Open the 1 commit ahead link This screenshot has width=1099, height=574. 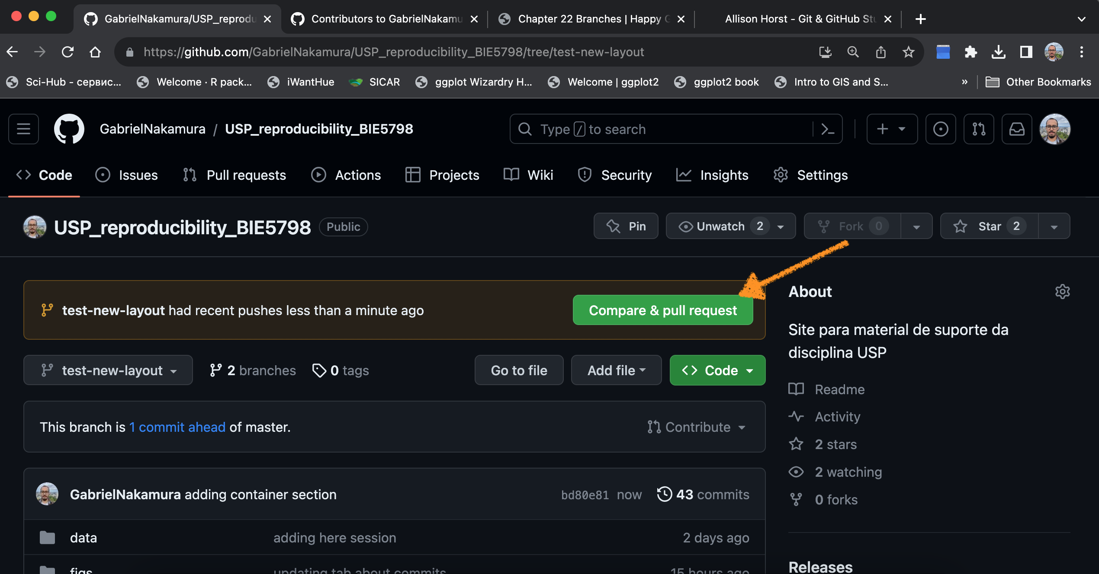pyautogui.click(x=177, y=427)
